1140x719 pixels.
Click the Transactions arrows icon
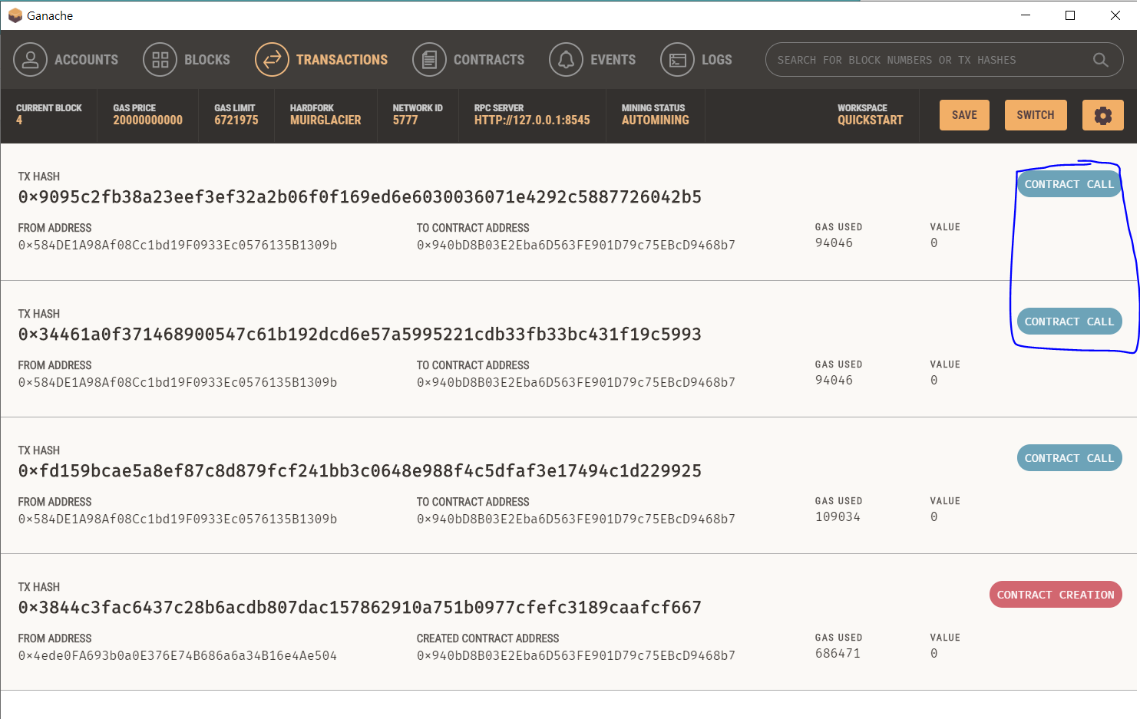272,60
